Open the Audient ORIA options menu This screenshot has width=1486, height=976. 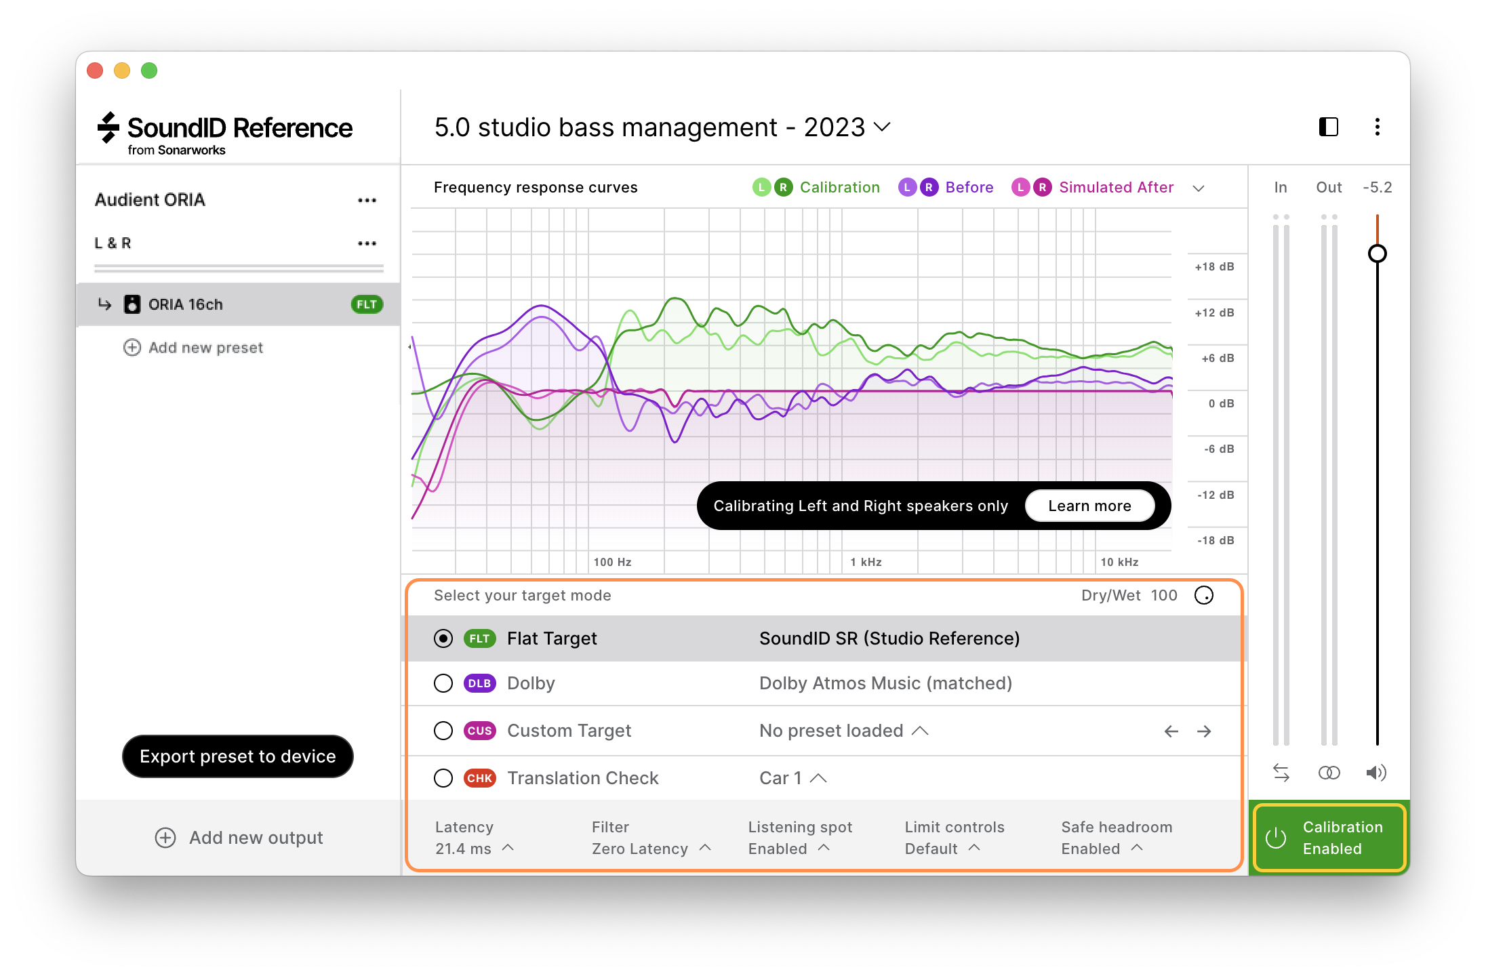click(x=367, y=200)
